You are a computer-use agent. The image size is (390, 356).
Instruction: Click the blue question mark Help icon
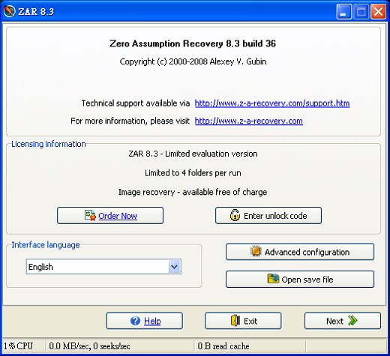(x=135, y=321)
